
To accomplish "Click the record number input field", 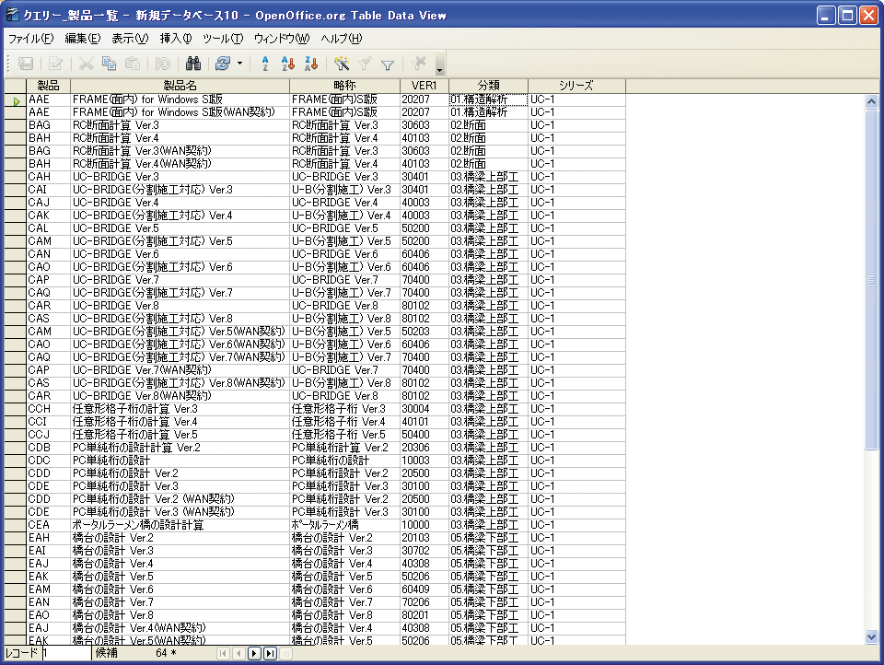I will coord(66,653).
